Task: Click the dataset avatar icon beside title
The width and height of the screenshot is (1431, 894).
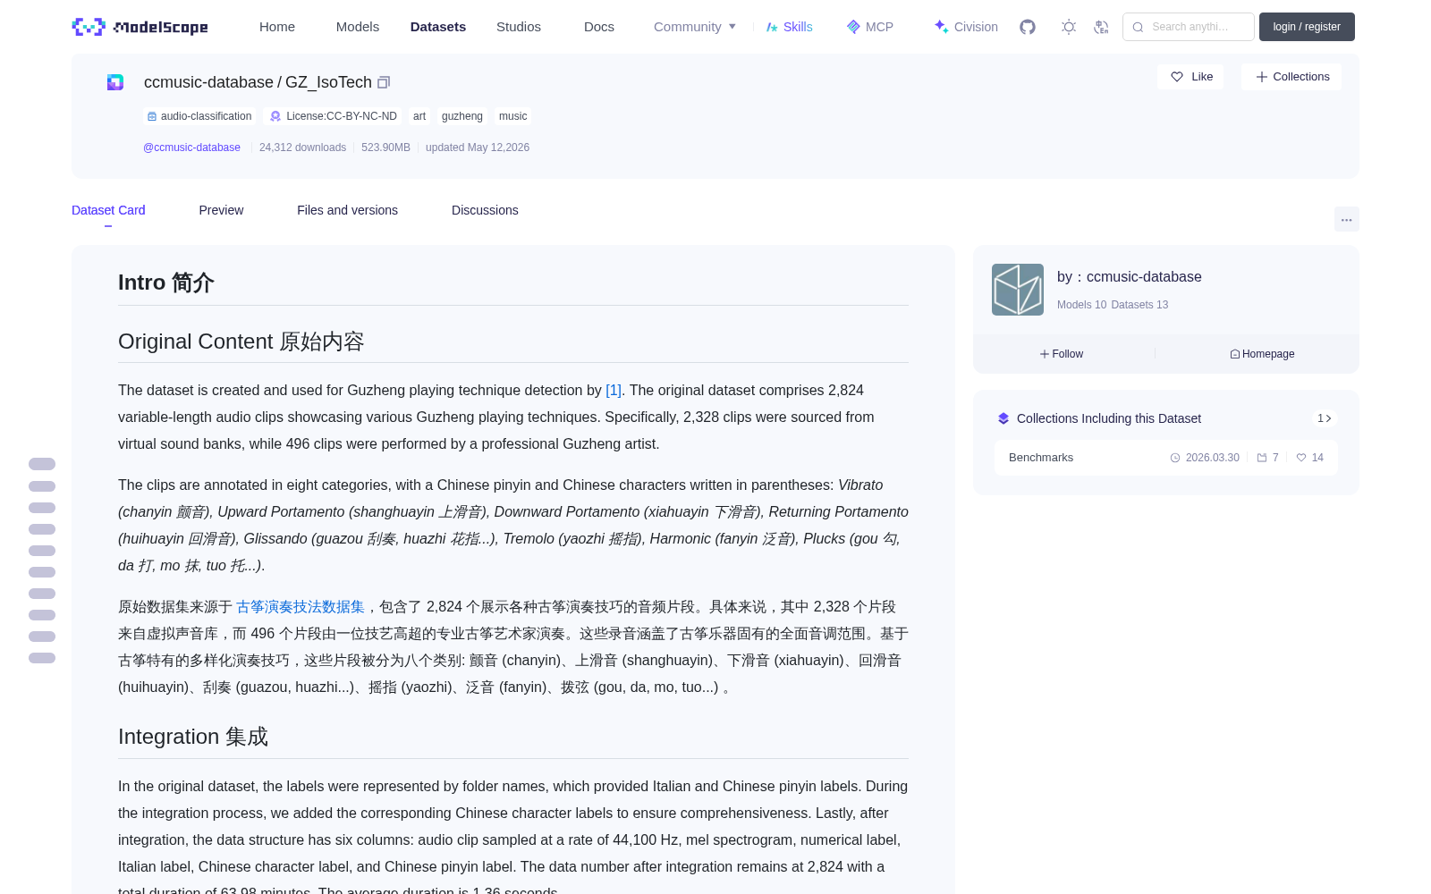Action: [x=115, y=82]
